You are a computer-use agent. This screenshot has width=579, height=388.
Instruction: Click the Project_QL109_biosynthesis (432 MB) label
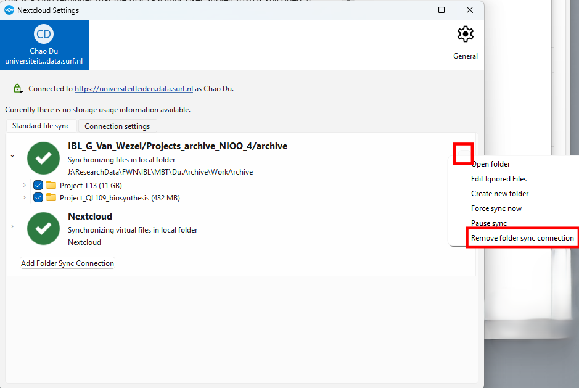pyautogui.click(x=120, y=198)
